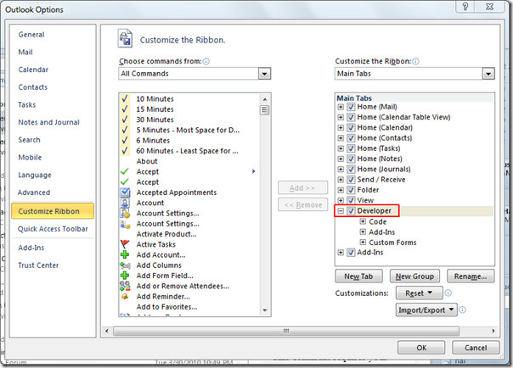513x368 pixels.
Task: Click the New Group button
Action: 414,276
